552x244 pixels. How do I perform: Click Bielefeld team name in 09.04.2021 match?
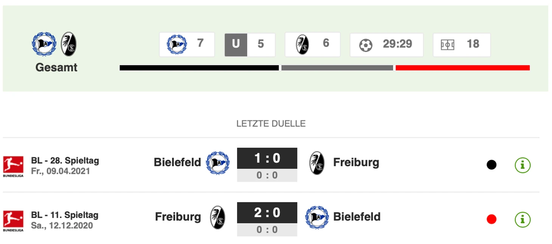tap(177, 162)
